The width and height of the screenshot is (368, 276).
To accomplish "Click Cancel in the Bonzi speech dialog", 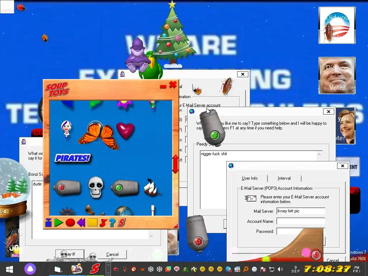I will click(x=112, y=254).
